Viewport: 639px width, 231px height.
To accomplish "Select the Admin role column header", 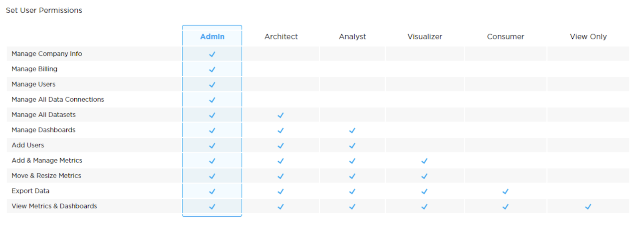I will [212, 37].
